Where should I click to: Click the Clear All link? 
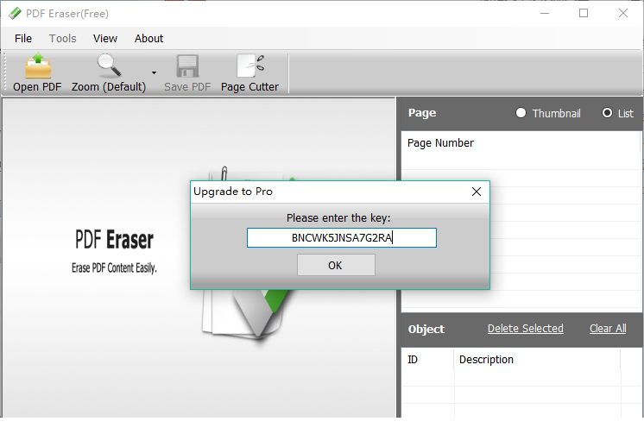(x=608, y=329)
